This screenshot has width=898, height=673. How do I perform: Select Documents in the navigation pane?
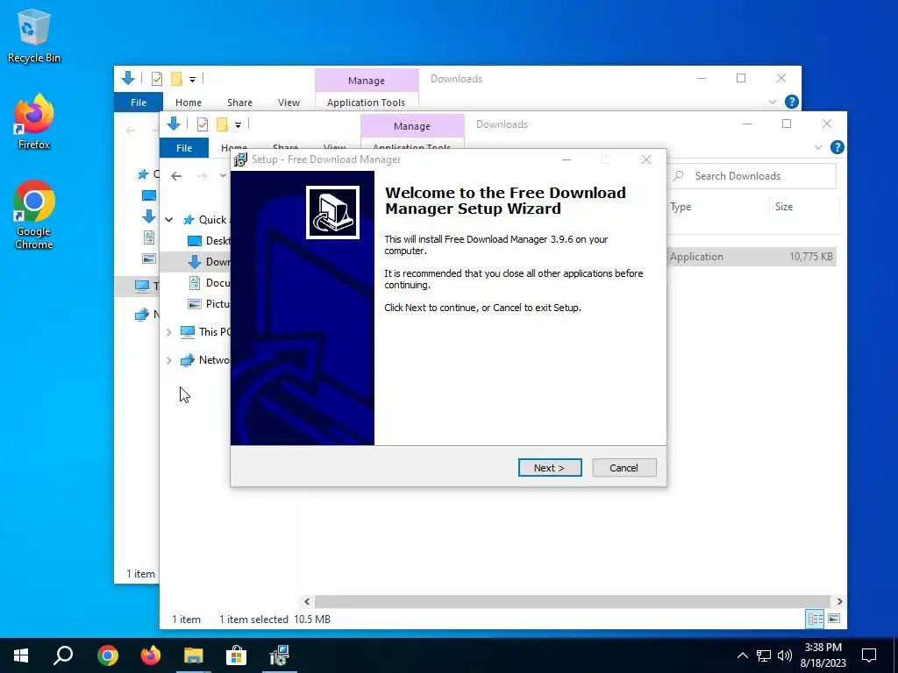point(209,283)
